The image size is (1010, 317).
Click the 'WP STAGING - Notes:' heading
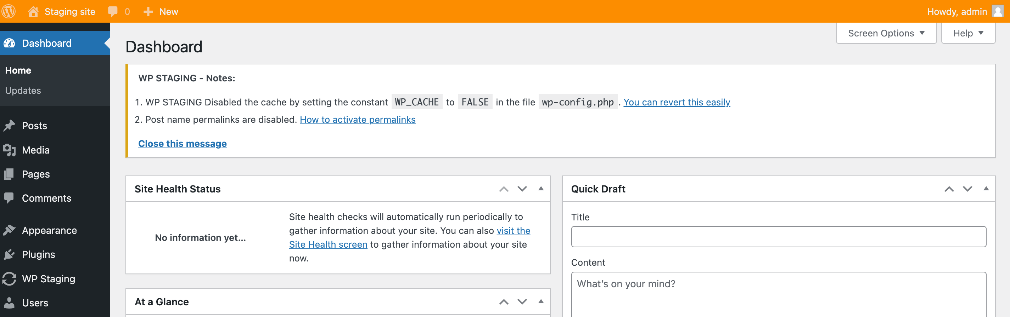click(x=187, y=78)
